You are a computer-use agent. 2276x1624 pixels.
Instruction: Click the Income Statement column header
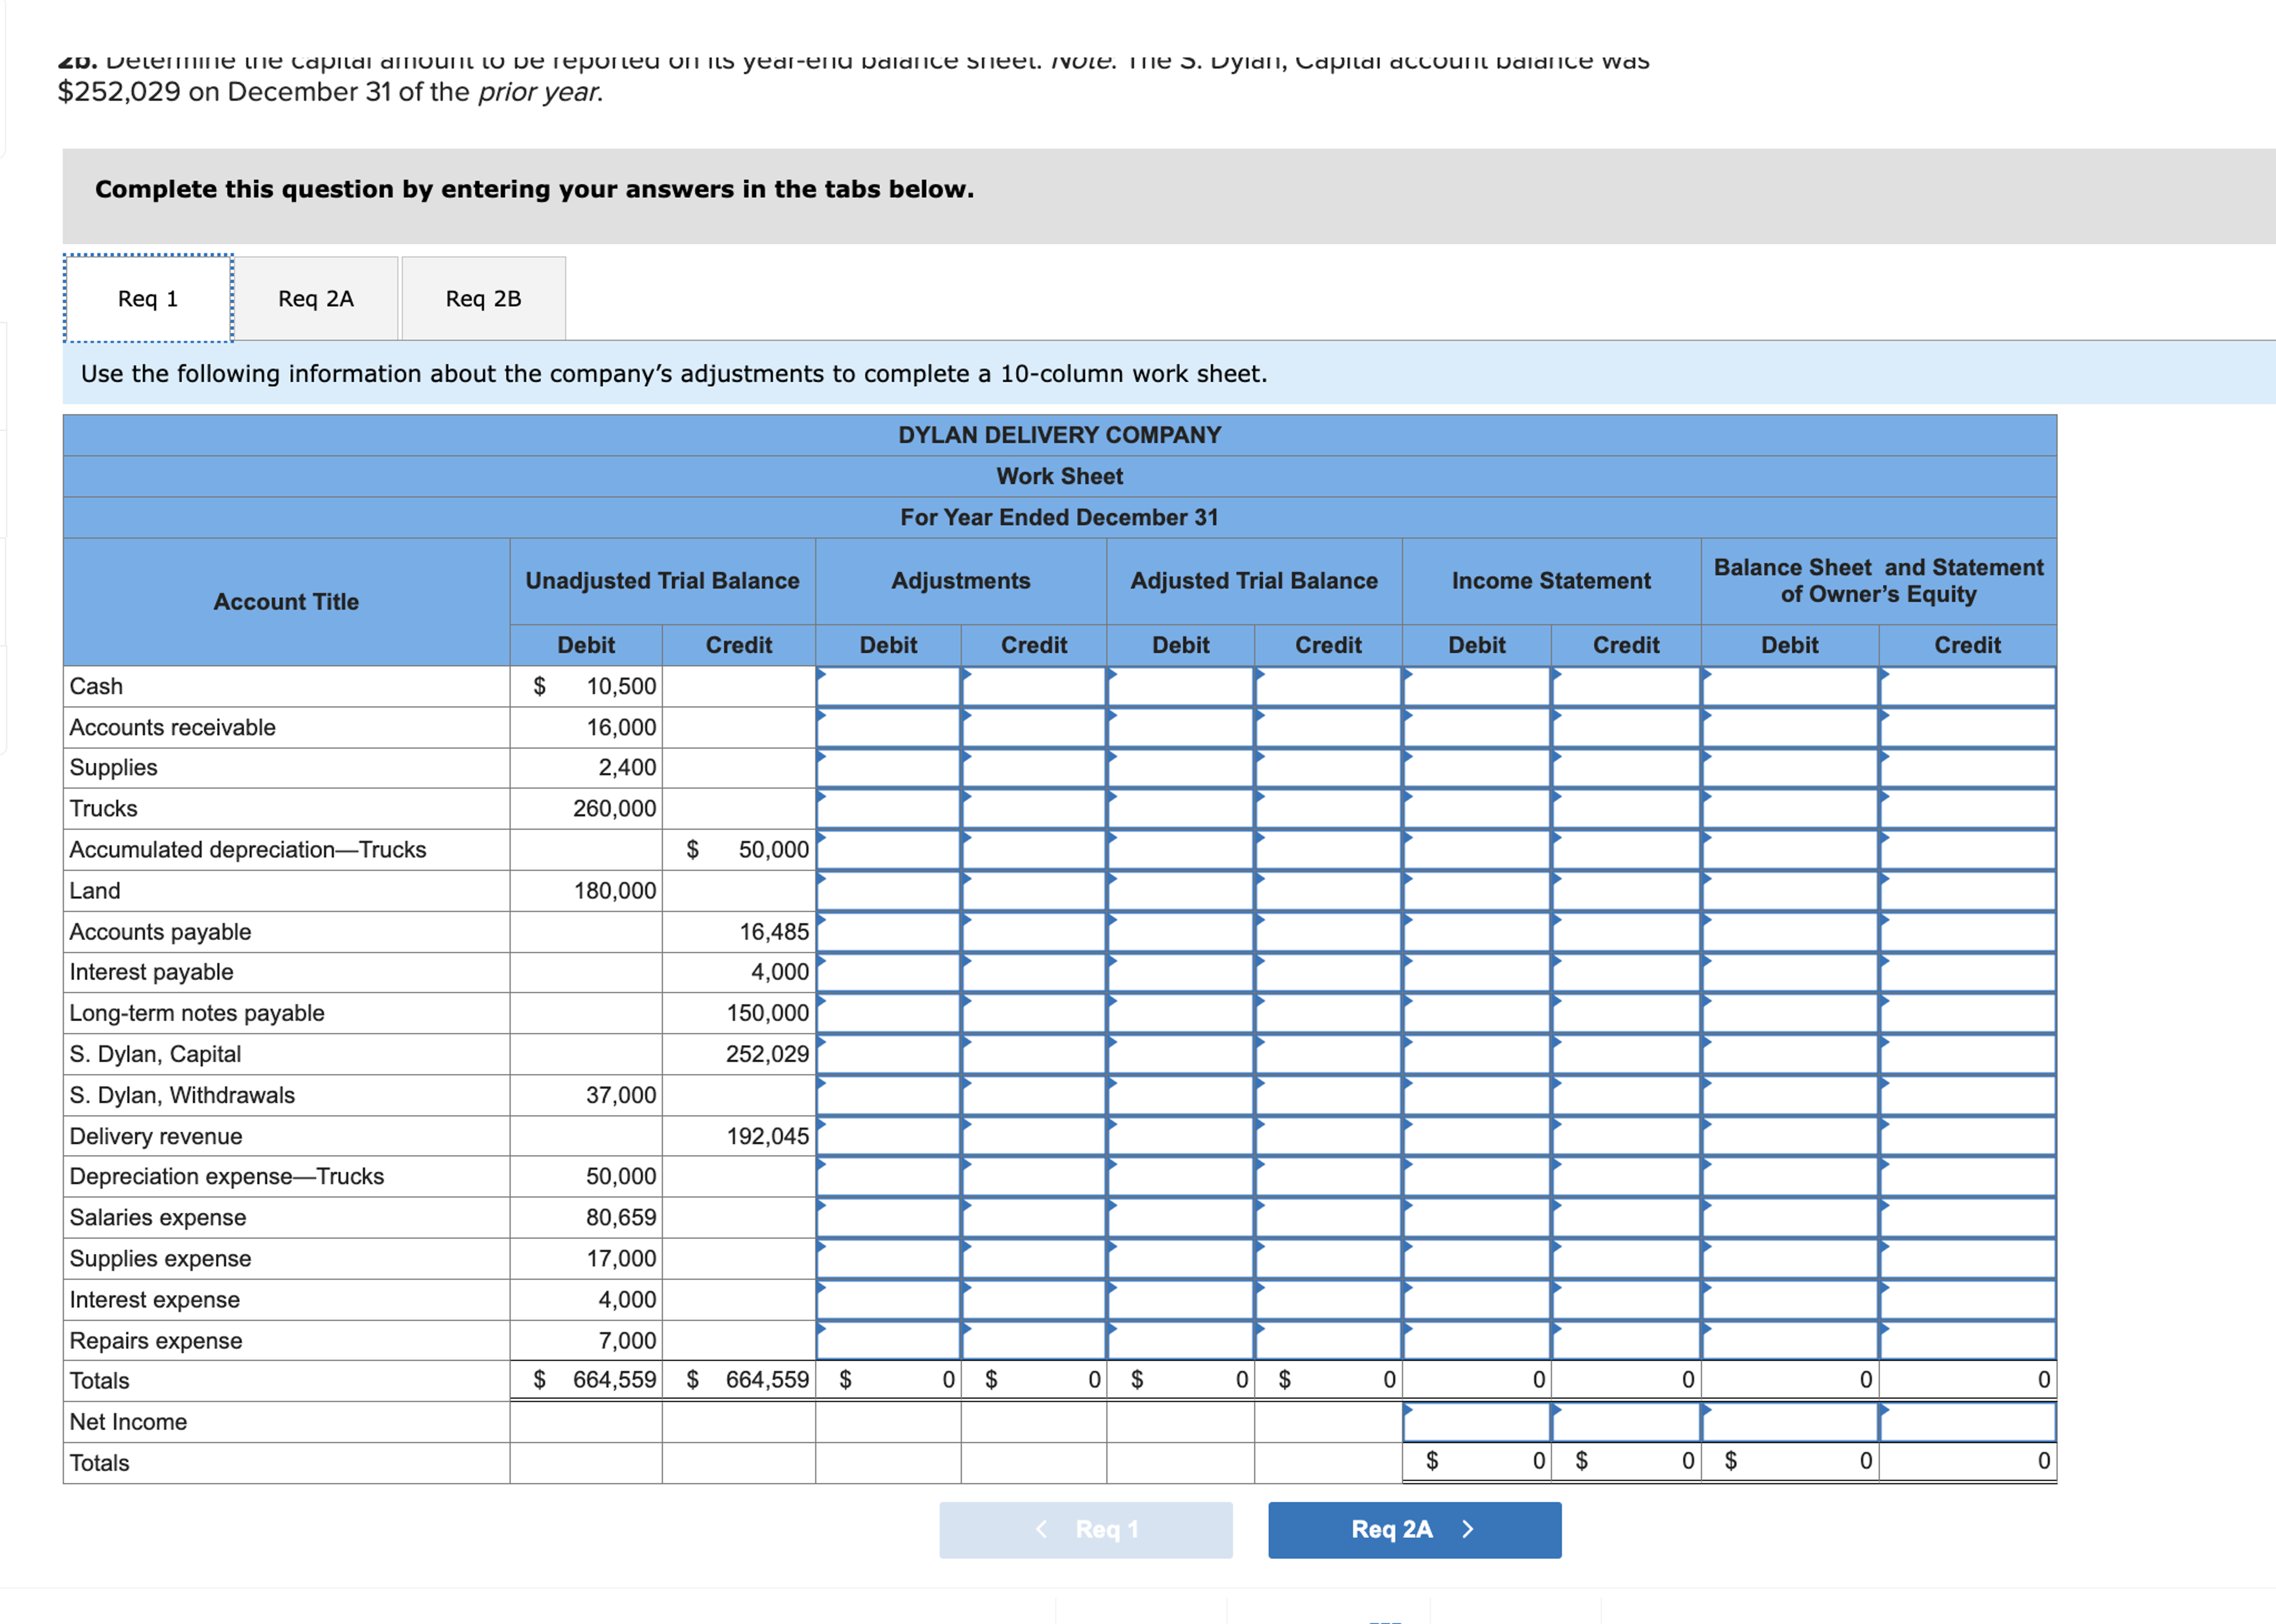point(1551,581)
